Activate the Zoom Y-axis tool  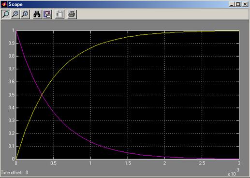[x=25, y=14]
